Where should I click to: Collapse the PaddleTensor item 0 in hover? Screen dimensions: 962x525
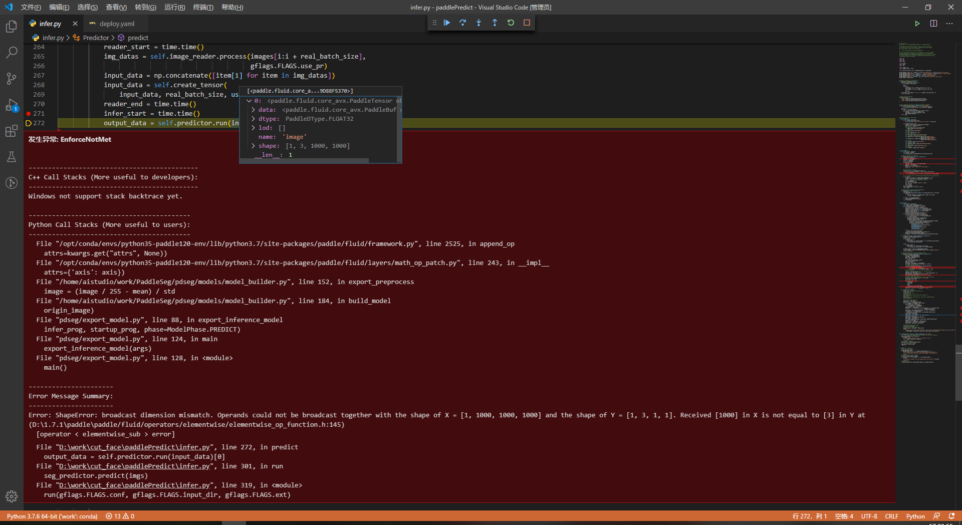249,101
